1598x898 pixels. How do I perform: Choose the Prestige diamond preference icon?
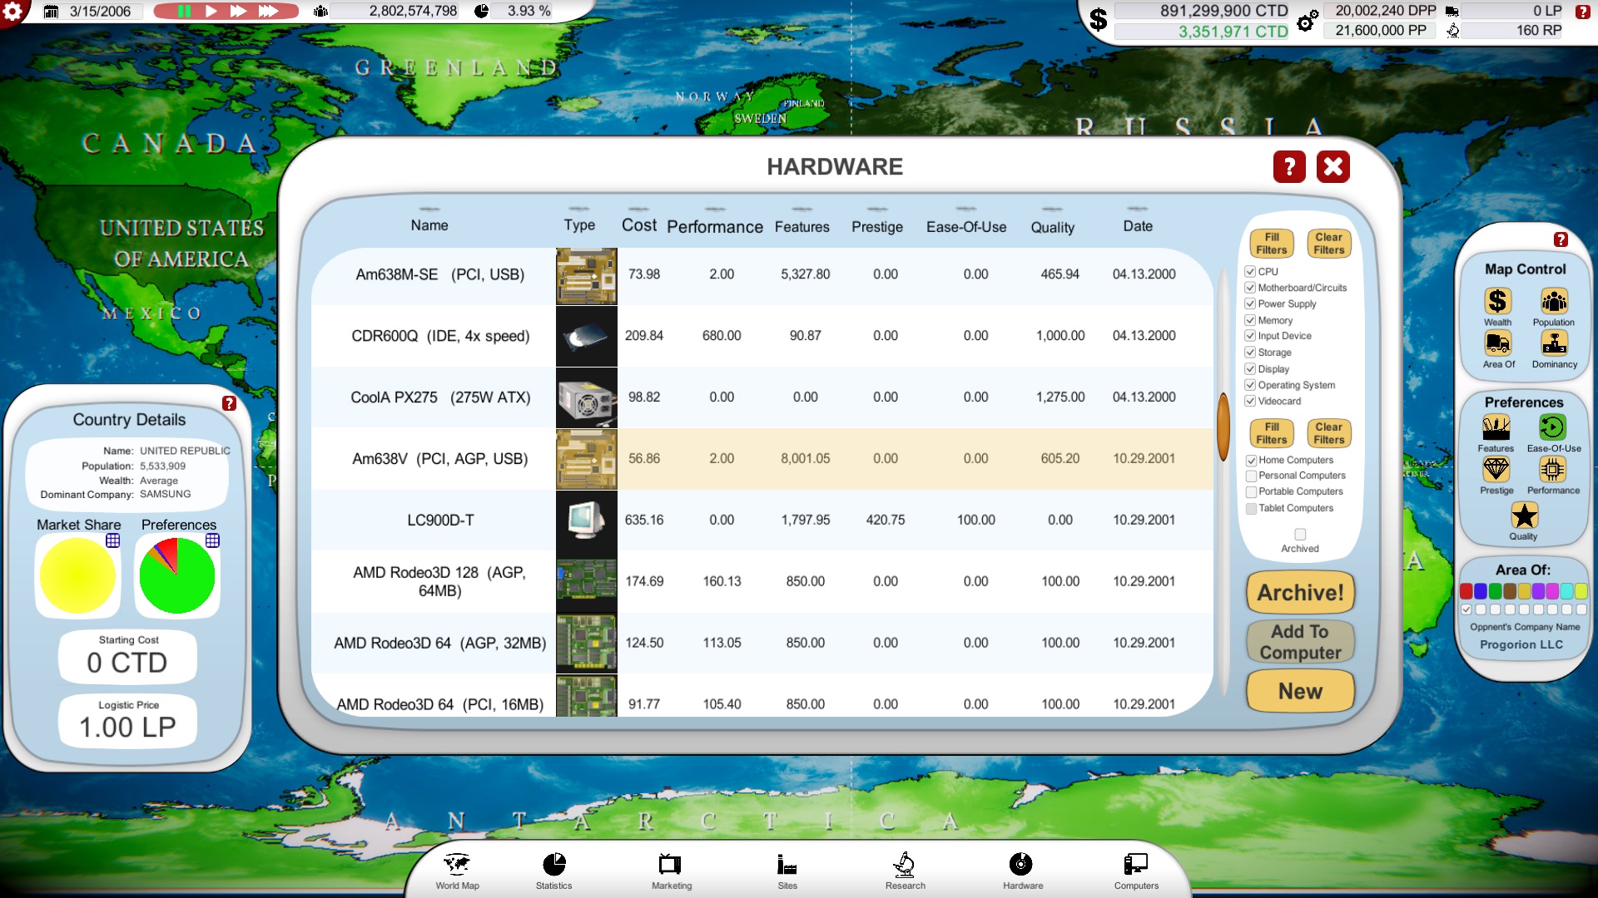pyautogui.click(x=1496, y=471)
